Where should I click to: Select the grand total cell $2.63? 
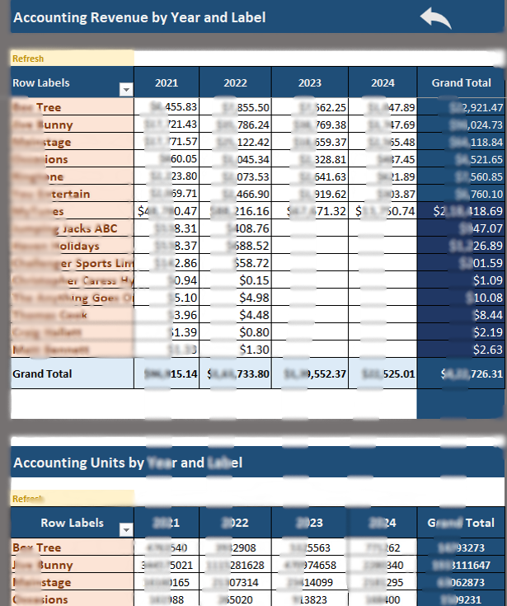click(x=461, y=350)
